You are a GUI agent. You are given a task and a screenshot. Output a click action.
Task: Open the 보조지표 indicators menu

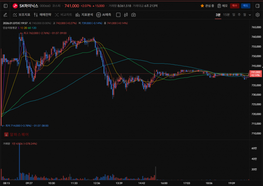pos(22,15)
